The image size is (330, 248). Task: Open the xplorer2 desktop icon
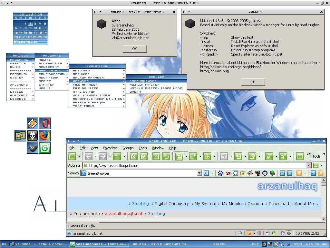tap(20, 136)
